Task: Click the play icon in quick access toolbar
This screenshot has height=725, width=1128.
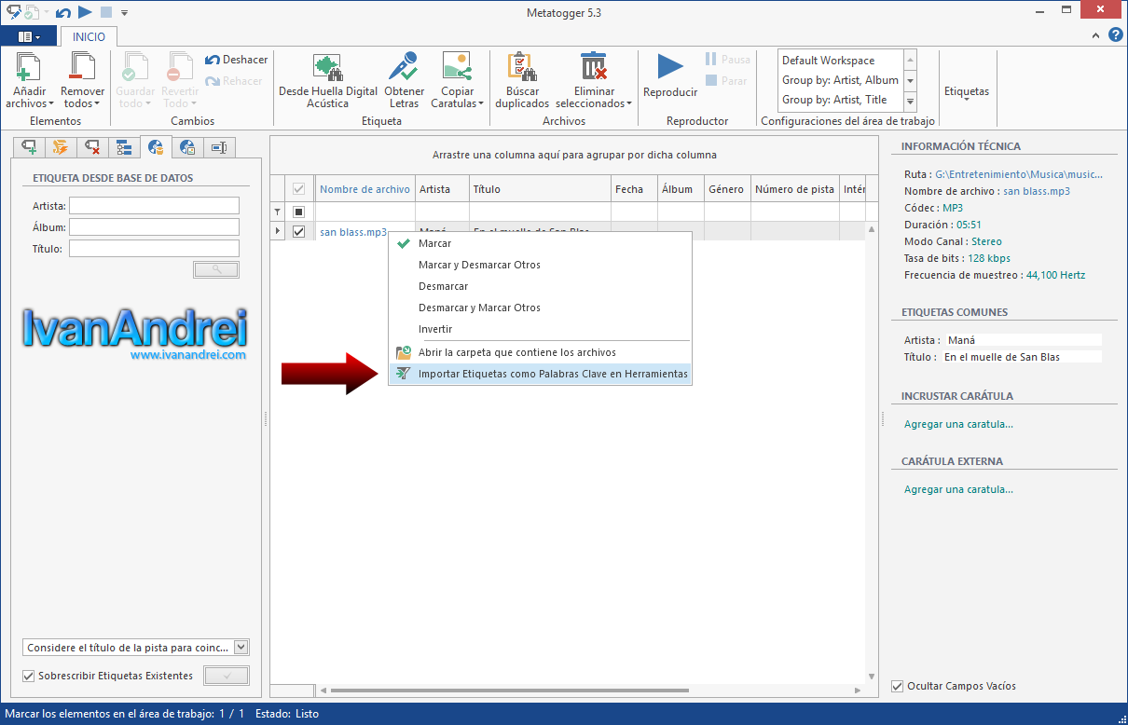Action: (85, 12)
